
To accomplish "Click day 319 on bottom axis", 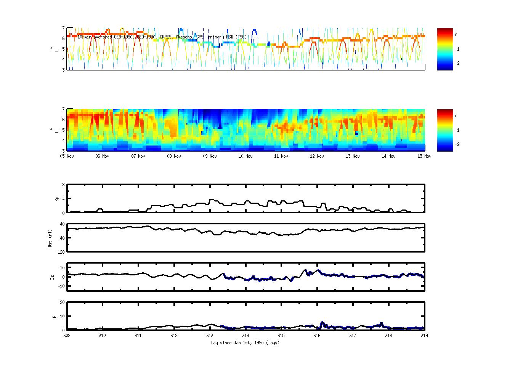I will tap(424, 336).
